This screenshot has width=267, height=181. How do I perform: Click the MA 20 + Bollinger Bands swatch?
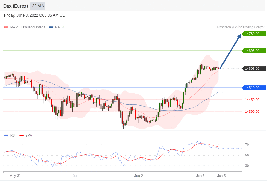tap(6, 27)
